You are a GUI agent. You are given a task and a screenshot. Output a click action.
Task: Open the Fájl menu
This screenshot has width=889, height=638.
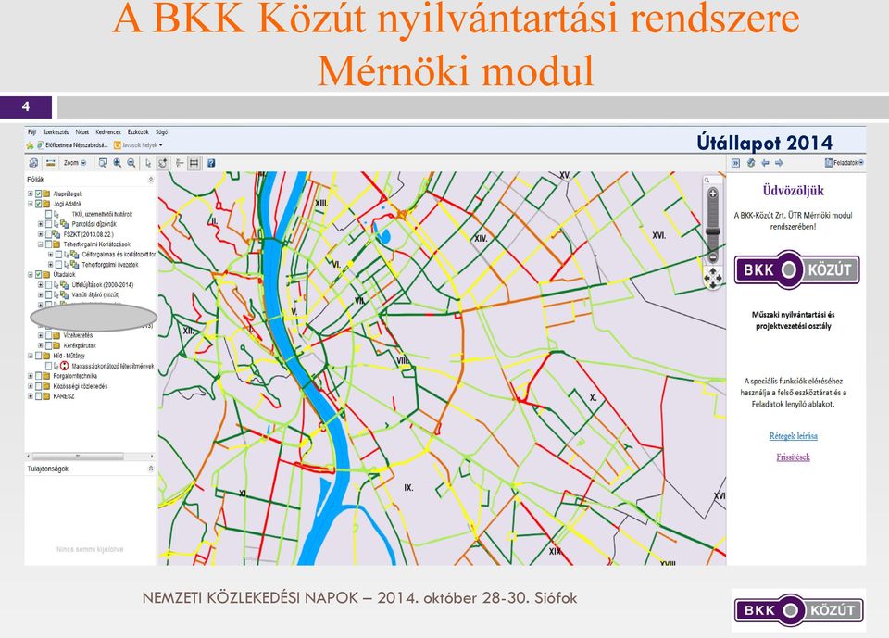[x=31, y=132]
